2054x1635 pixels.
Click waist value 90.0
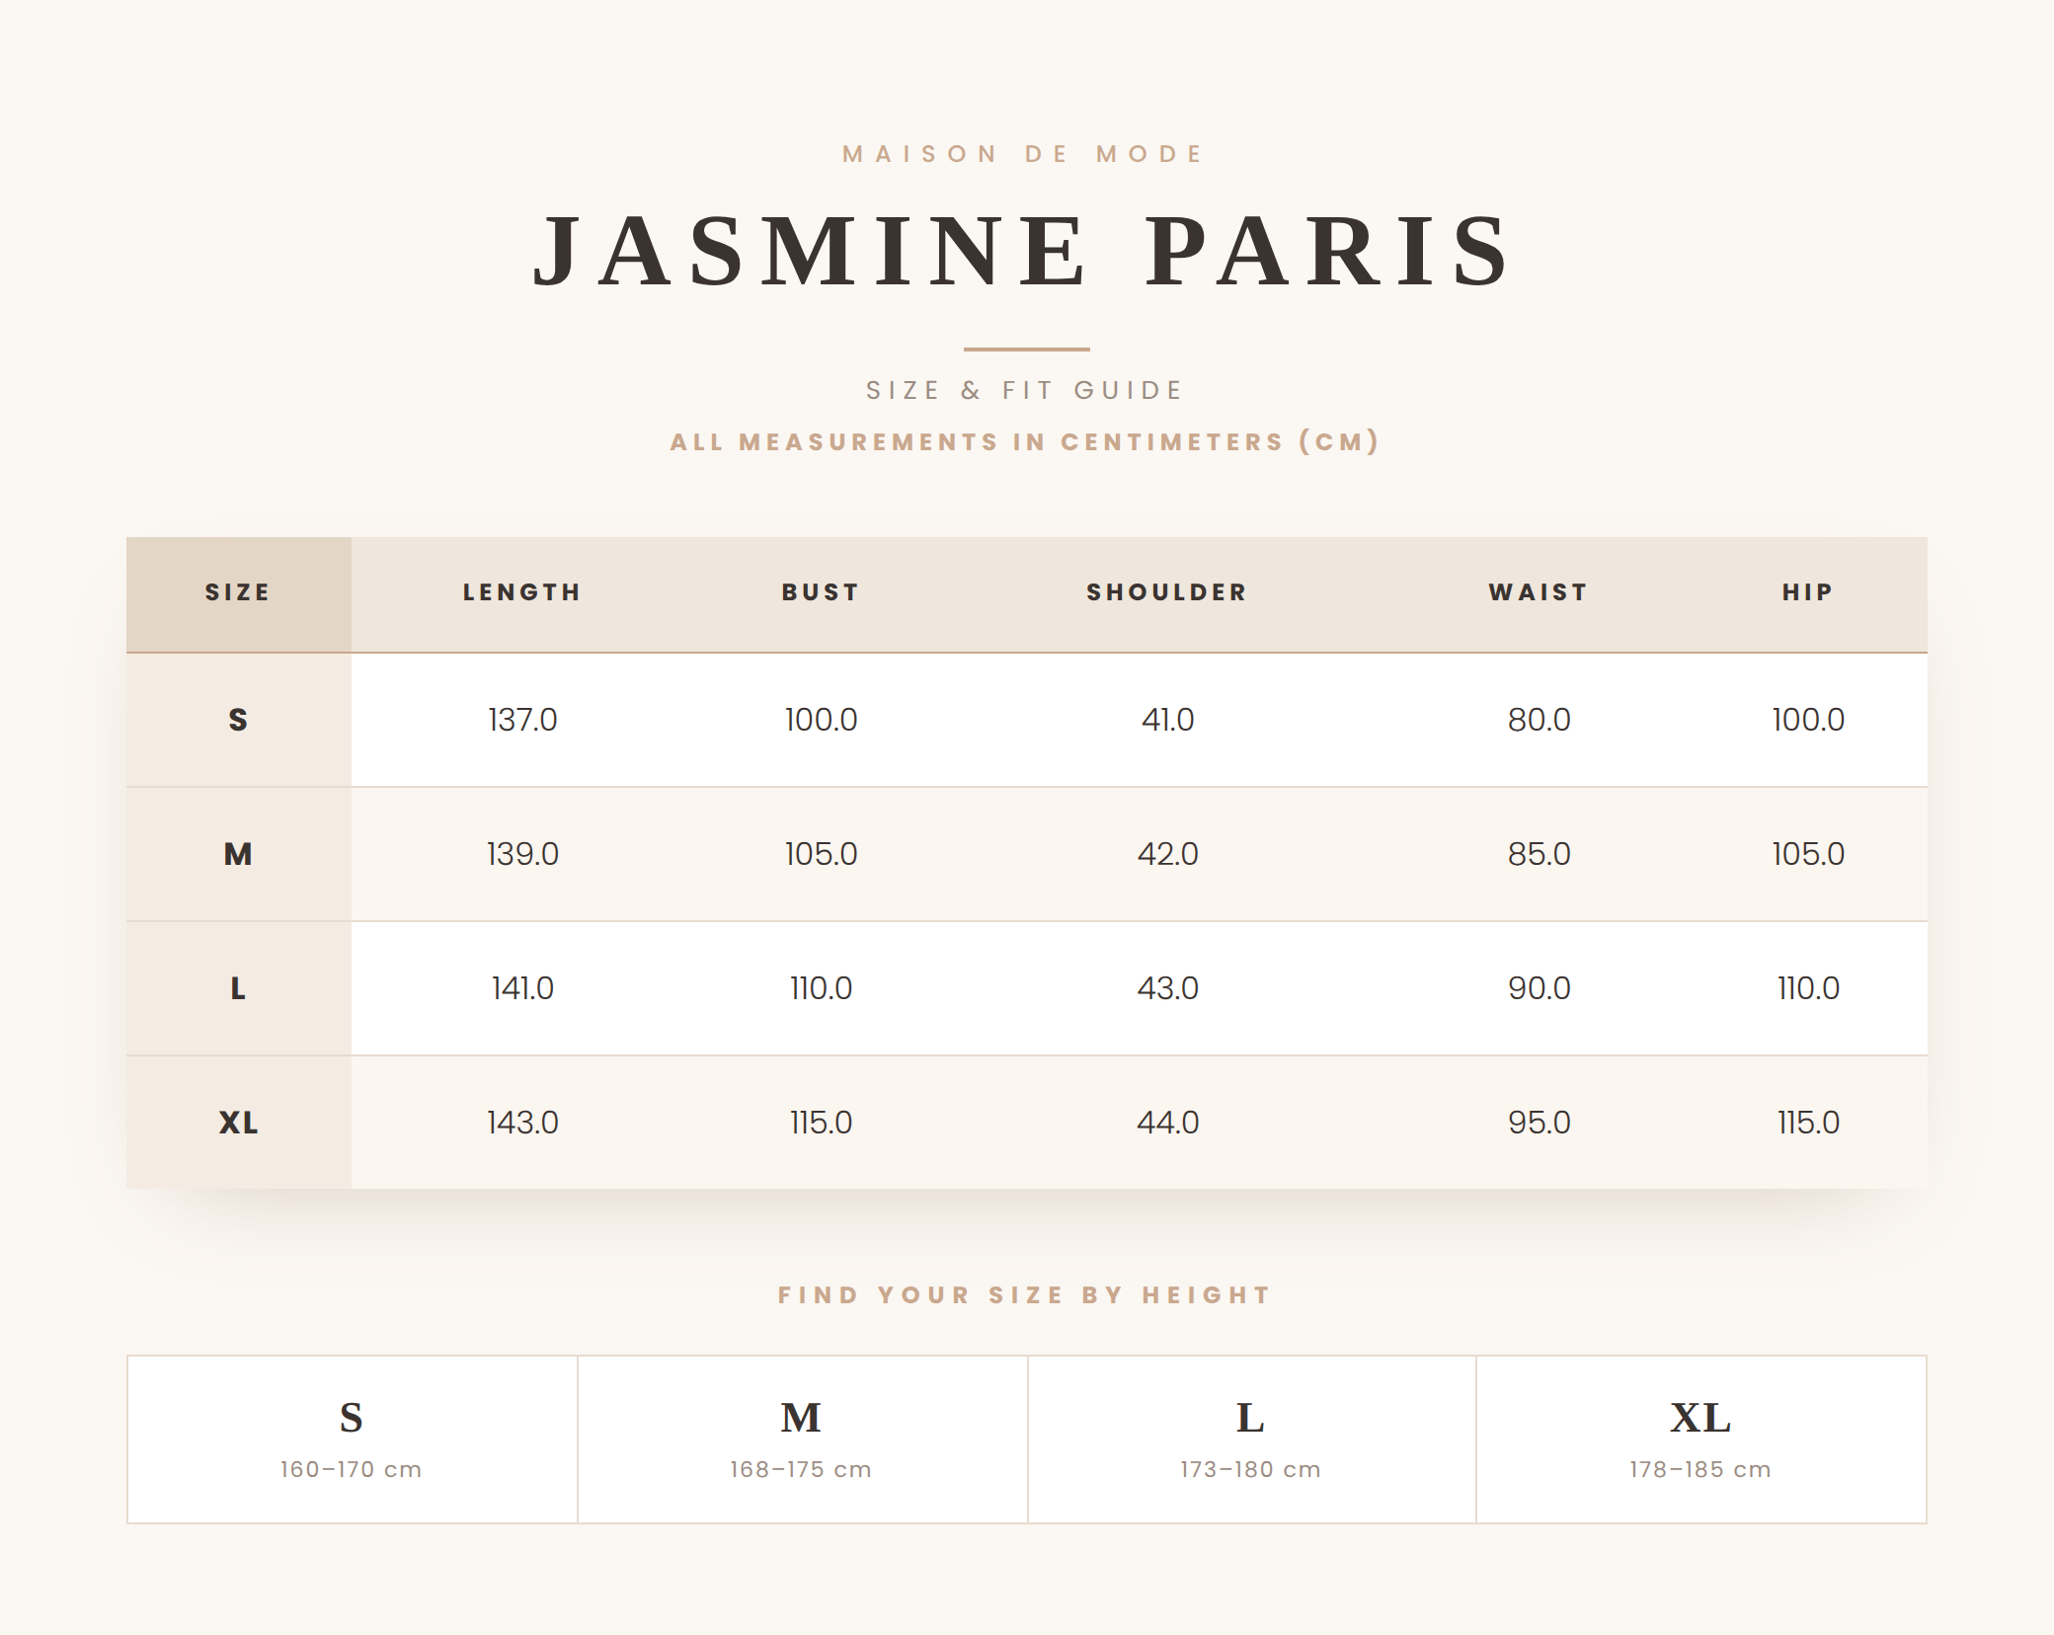[x=1539, y=988]
